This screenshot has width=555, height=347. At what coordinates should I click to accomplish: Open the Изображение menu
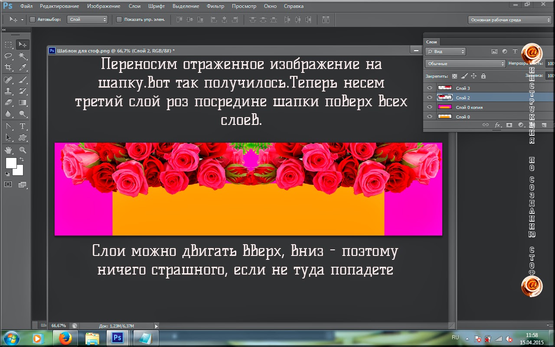tap(104, 6)
